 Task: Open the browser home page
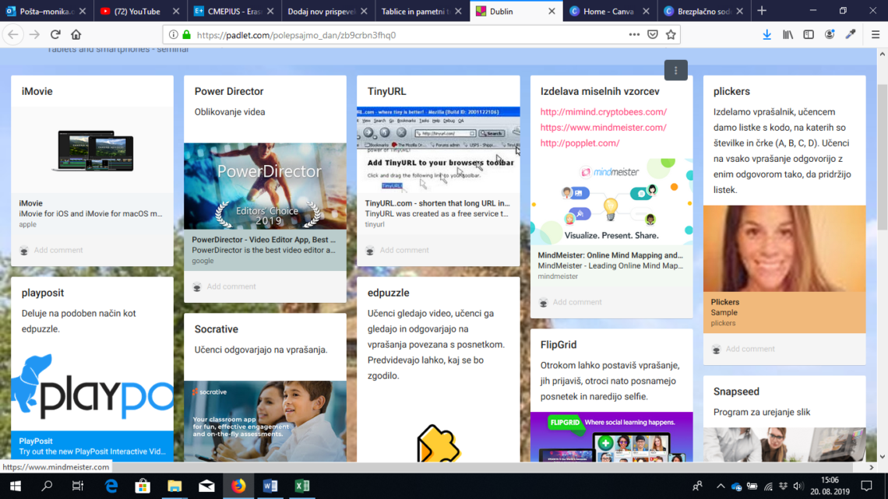[x=76, y=34]
